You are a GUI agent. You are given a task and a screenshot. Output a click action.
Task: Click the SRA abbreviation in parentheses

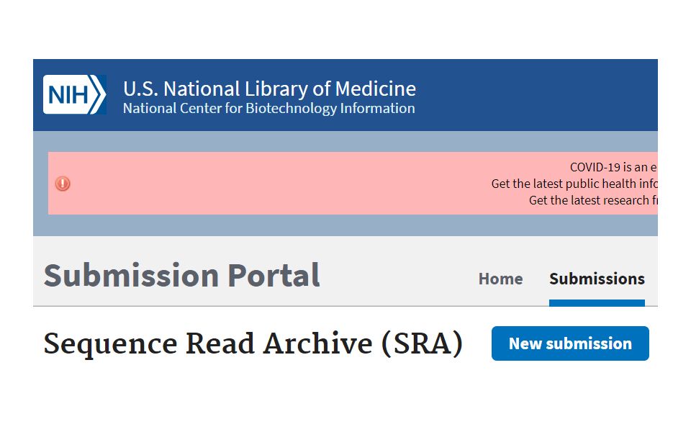(423, 344)
